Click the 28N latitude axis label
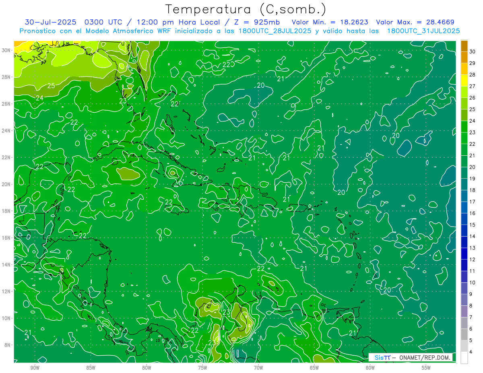The height and width of the screenshot is (373, 483). [6, 77]
